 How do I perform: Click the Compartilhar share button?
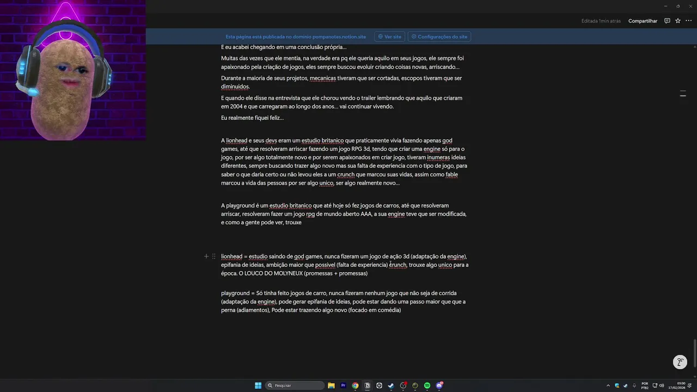pyautogui.click(x=643, y=21)
